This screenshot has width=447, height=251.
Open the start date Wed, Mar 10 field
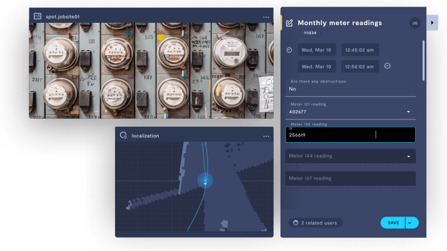(316, 50)
